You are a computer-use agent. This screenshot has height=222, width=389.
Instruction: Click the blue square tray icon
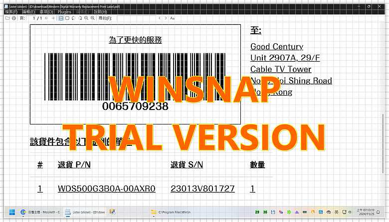coord(321,212)
